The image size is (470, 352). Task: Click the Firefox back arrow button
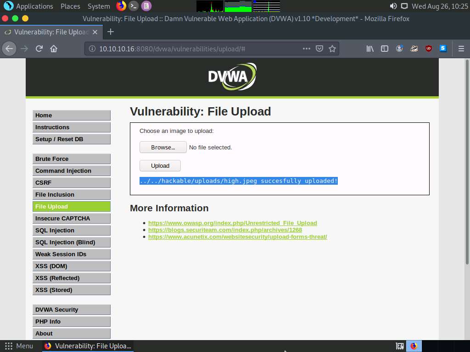tap(9, 49)
